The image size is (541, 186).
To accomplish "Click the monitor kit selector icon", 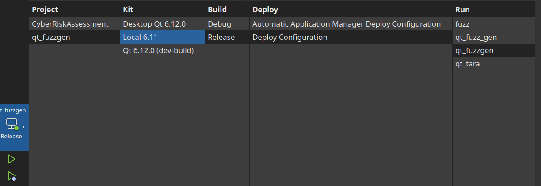I will [x=12, y=124].
